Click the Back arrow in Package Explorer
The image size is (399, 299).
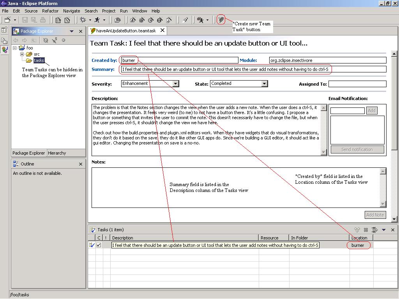coord(16,40)
